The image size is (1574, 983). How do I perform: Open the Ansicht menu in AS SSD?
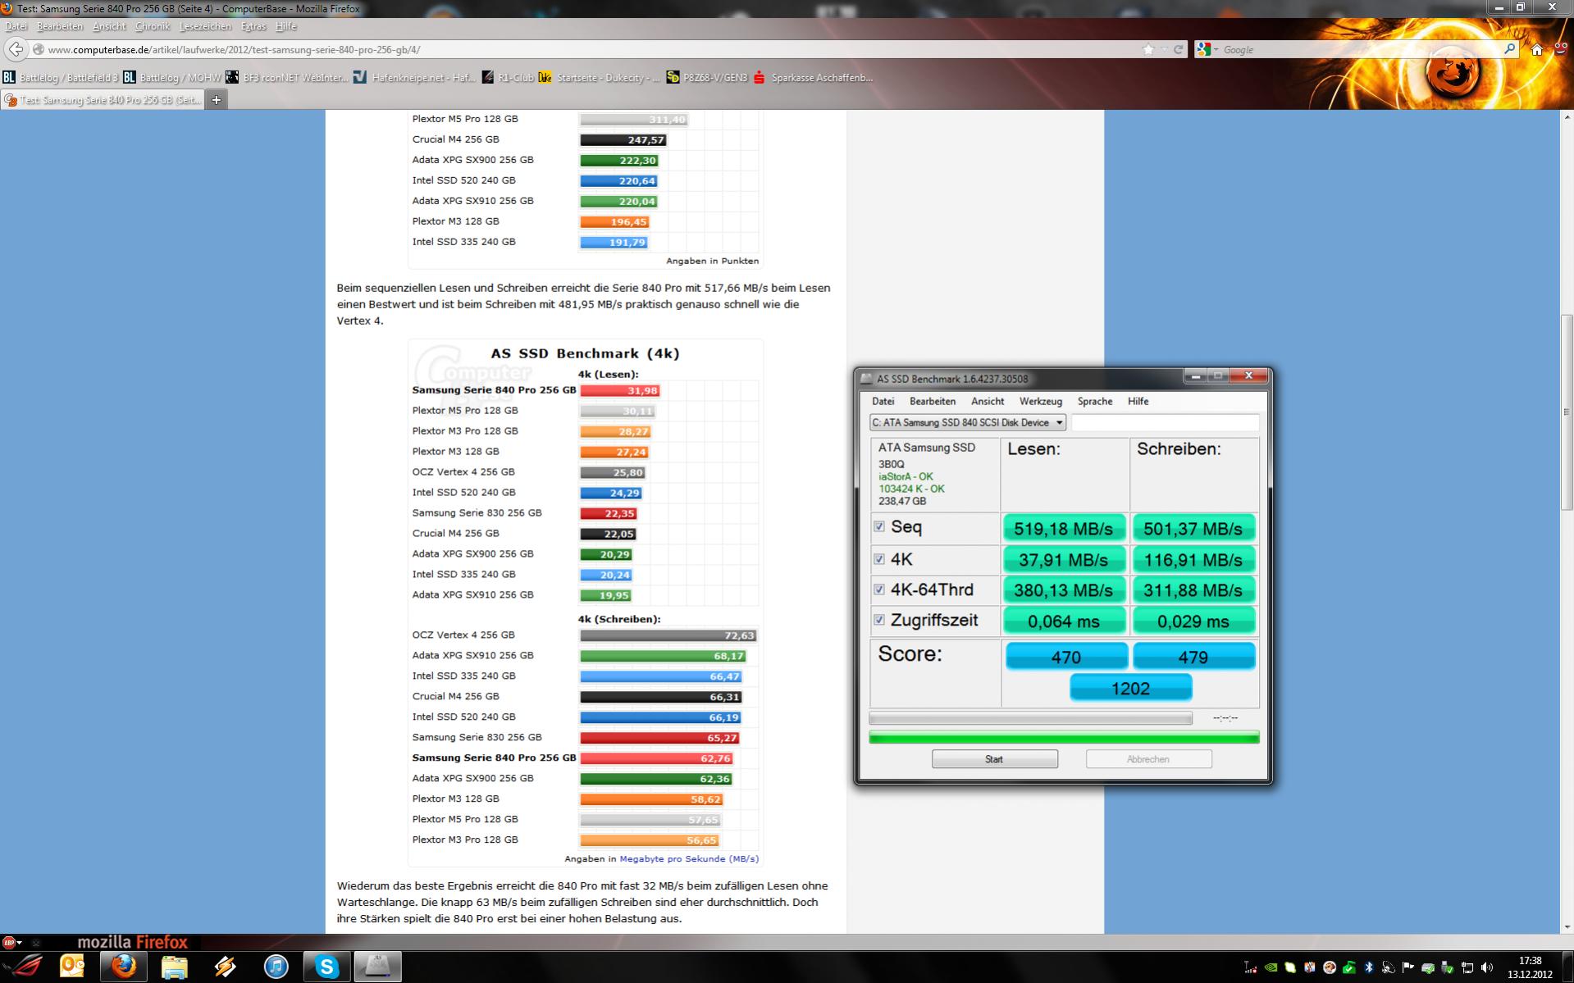tap(988, 401)
